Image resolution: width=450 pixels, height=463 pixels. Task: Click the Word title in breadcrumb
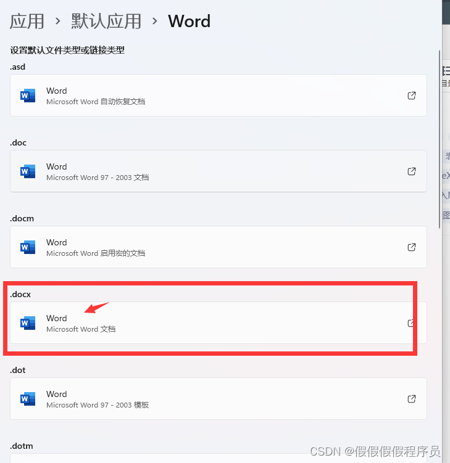pos(190,21)
